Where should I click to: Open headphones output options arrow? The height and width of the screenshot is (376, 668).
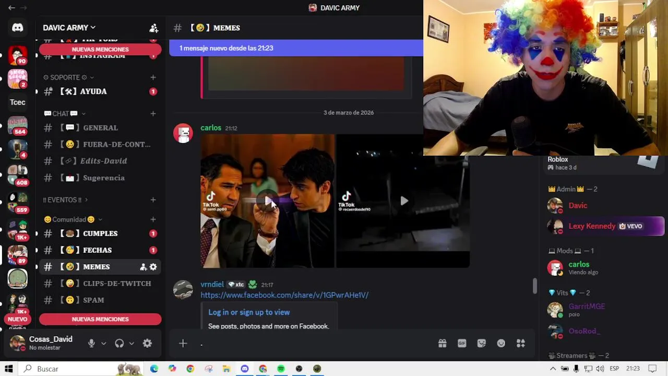click(x=132, y=343)
